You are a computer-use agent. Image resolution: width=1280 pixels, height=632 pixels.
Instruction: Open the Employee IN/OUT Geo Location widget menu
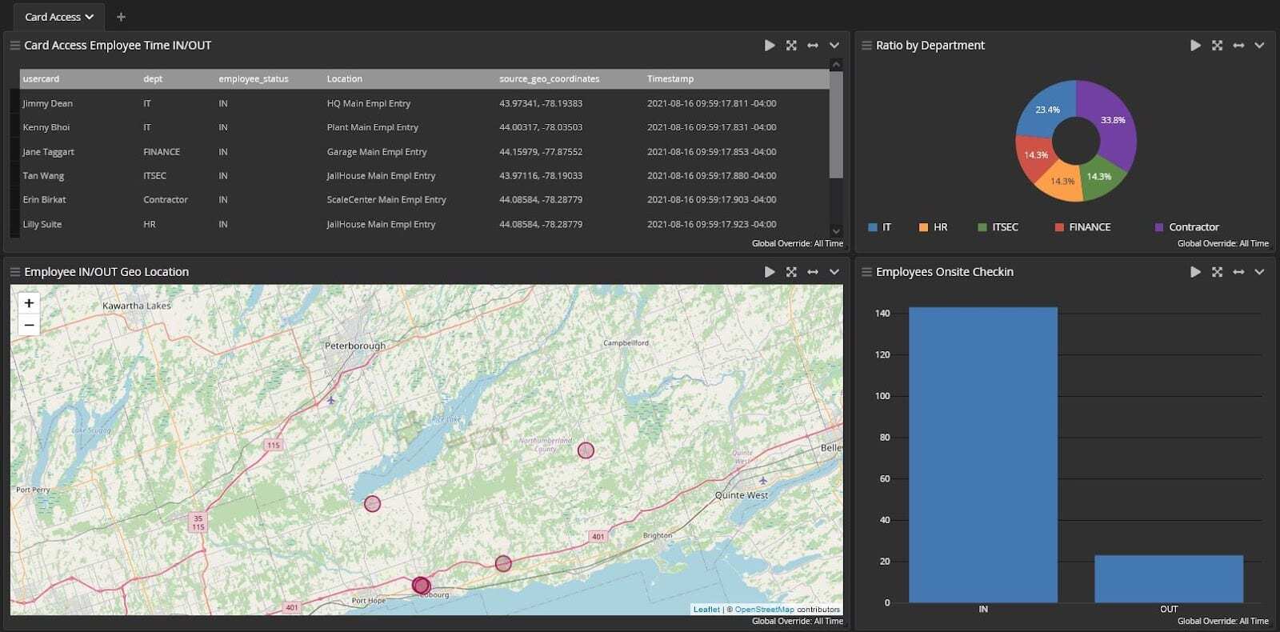[834, 272]
